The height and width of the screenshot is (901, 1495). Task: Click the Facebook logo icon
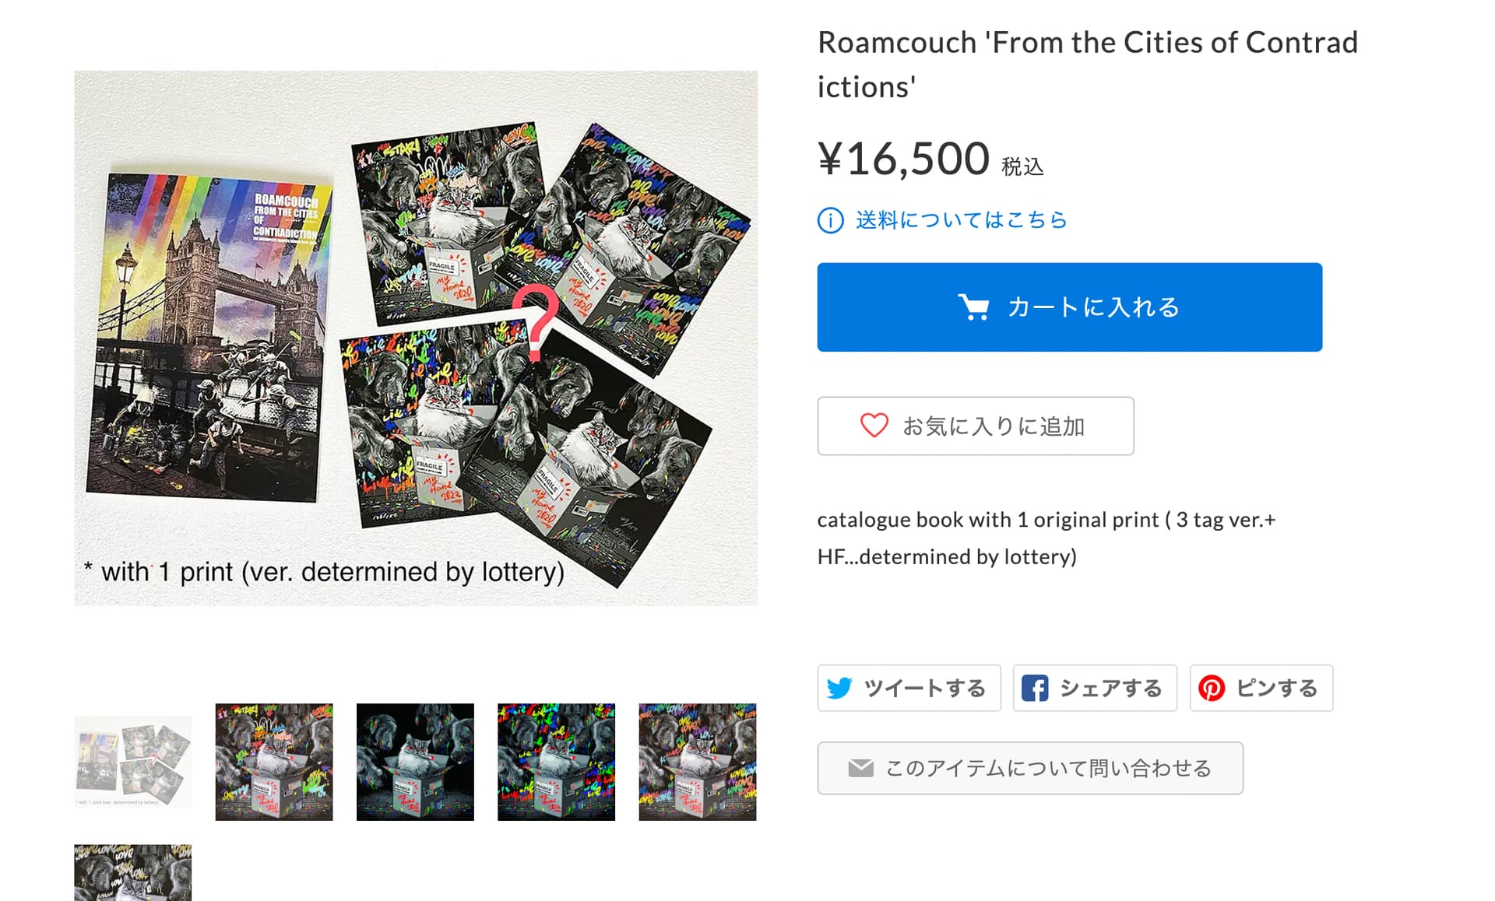[1035, 689]
